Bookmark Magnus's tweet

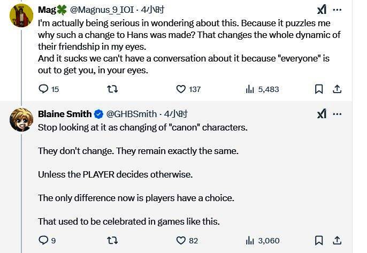319,89
